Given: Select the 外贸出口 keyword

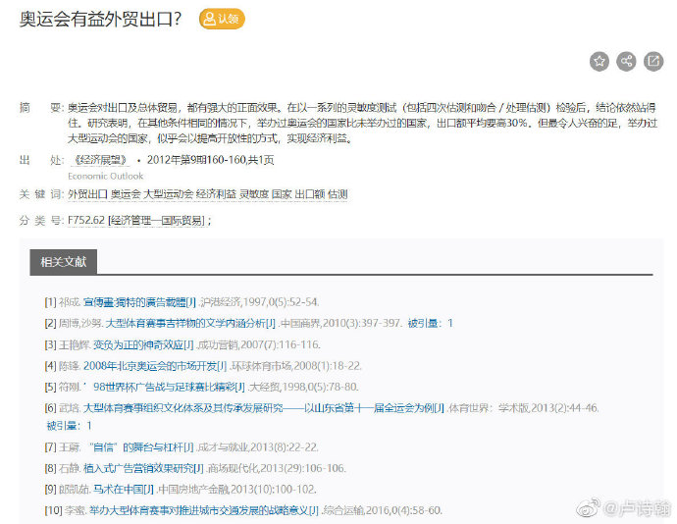Looking at the screenshot, I should 87,194.
